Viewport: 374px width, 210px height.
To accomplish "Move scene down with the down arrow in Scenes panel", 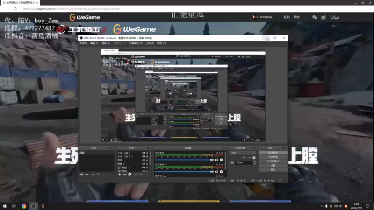I will (x=98, y=174).
